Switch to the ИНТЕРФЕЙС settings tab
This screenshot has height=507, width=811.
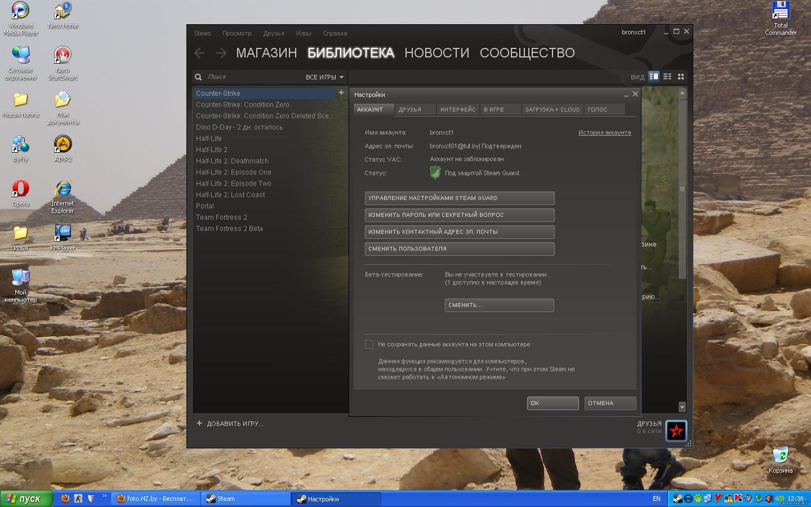[458, 109]
